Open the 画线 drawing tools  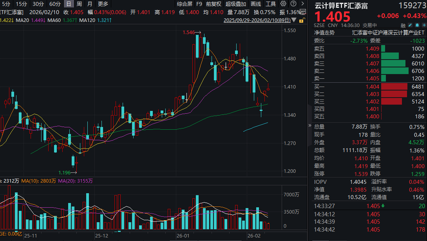pyautogui.click(x=256, y=4)
